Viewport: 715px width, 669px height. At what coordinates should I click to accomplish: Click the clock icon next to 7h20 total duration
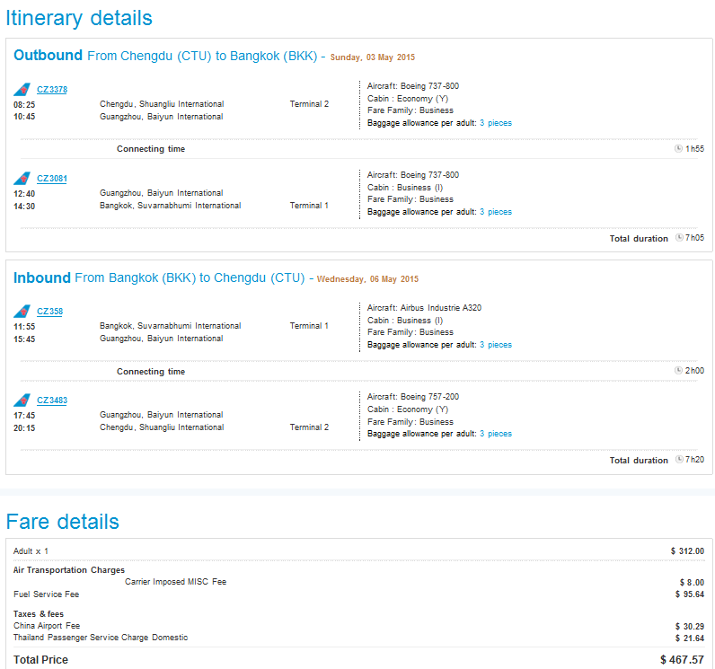(678, 460)
